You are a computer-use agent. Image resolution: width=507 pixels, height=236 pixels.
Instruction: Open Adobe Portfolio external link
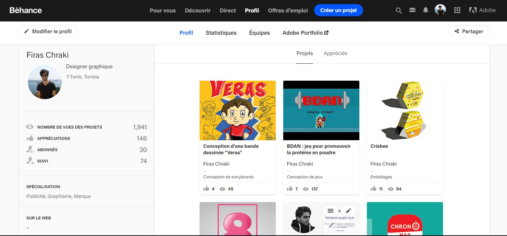[305, 33]
